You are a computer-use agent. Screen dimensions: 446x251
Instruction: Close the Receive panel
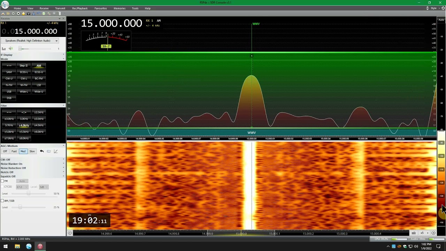coord(63,18)
